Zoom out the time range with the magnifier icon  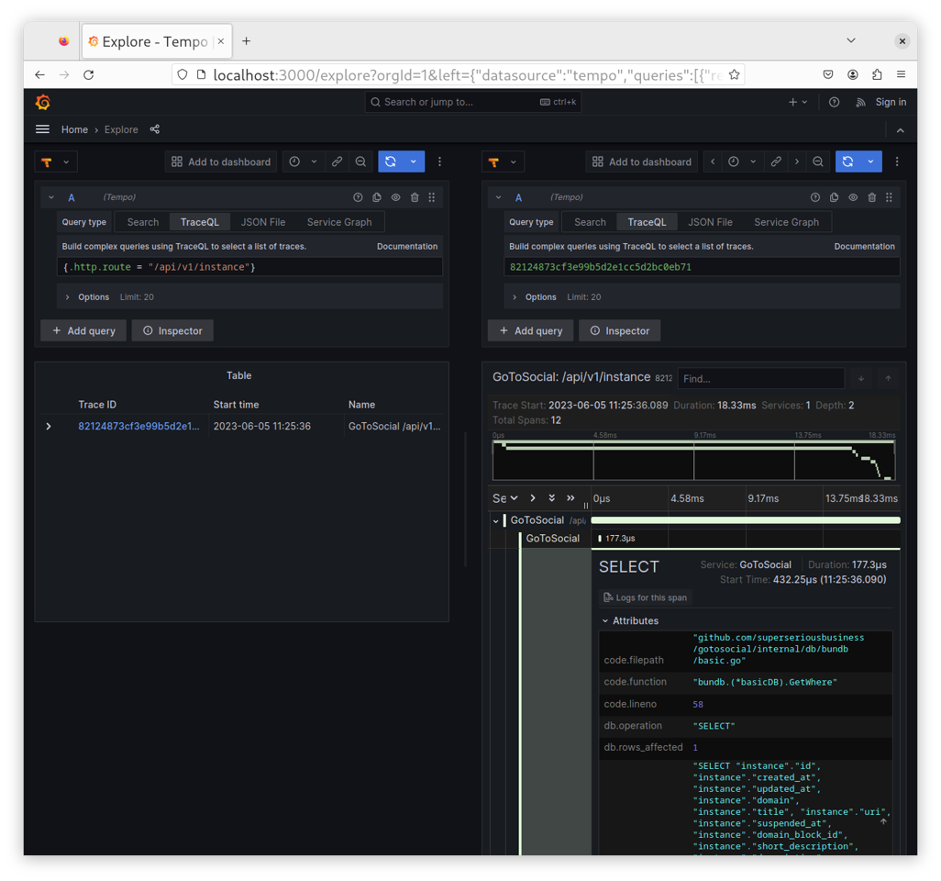360,161
